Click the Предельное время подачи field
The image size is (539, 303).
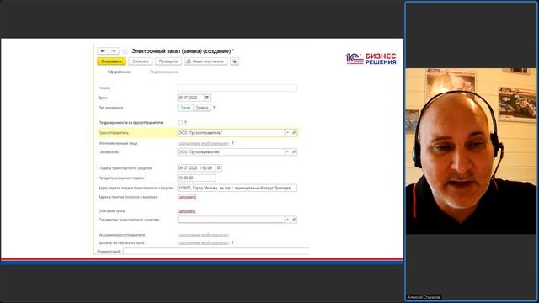(x=196, y=178)
